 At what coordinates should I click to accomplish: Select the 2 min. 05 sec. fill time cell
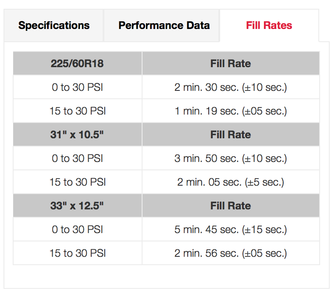point(231,182)
